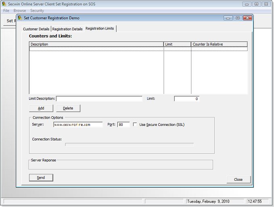Click the Port number field

click(123, 125)
